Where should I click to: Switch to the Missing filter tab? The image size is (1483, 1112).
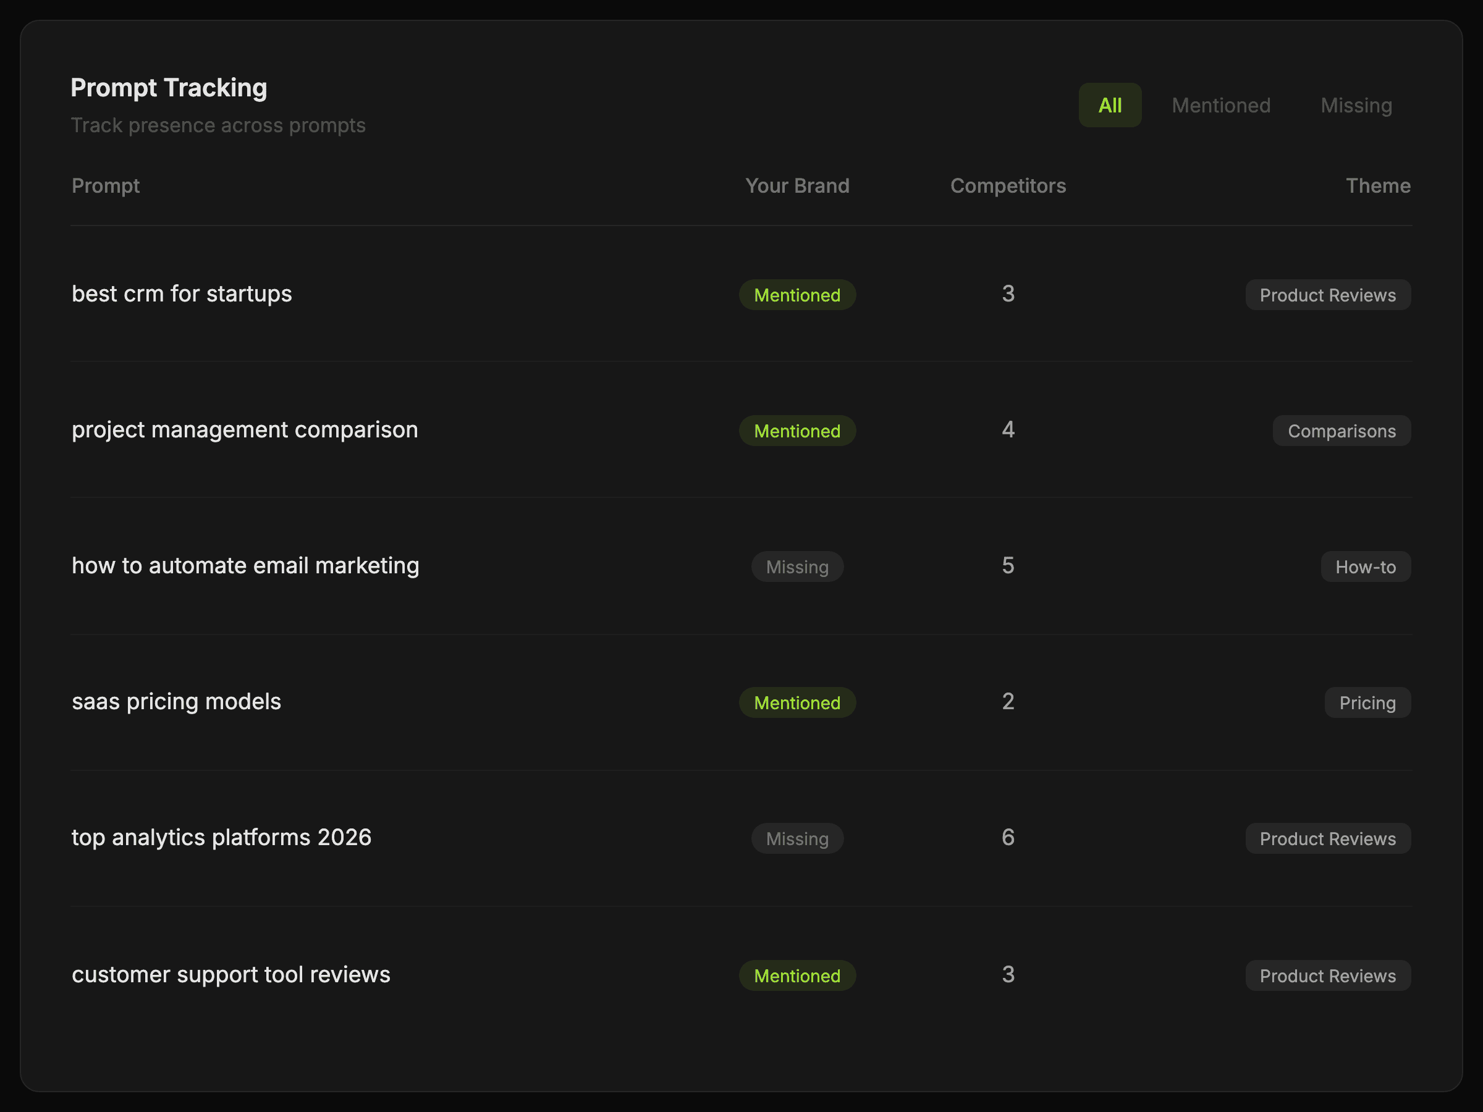point(1356,105)
